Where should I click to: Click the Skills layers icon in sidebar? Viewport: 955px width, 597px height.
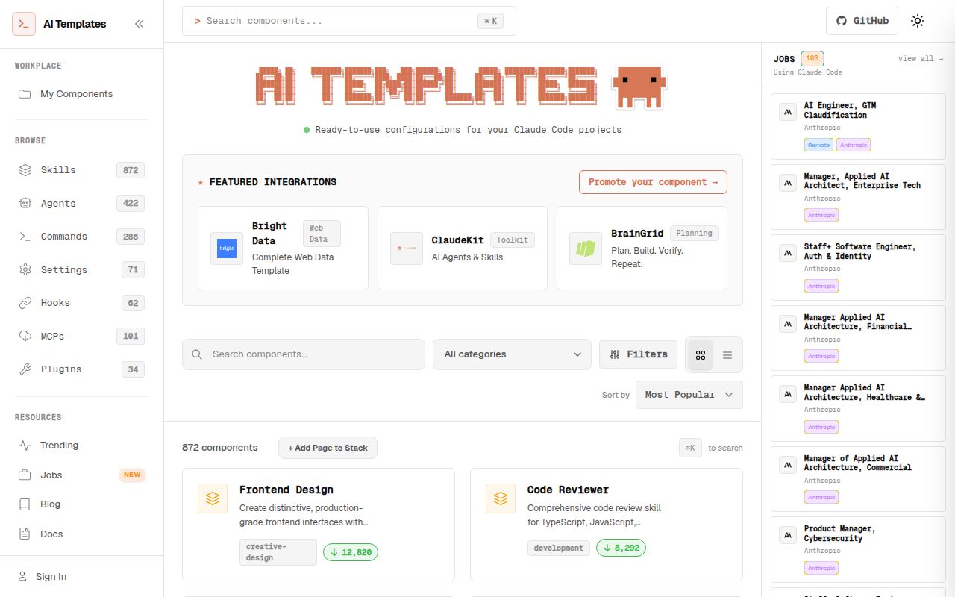point(25,170)
